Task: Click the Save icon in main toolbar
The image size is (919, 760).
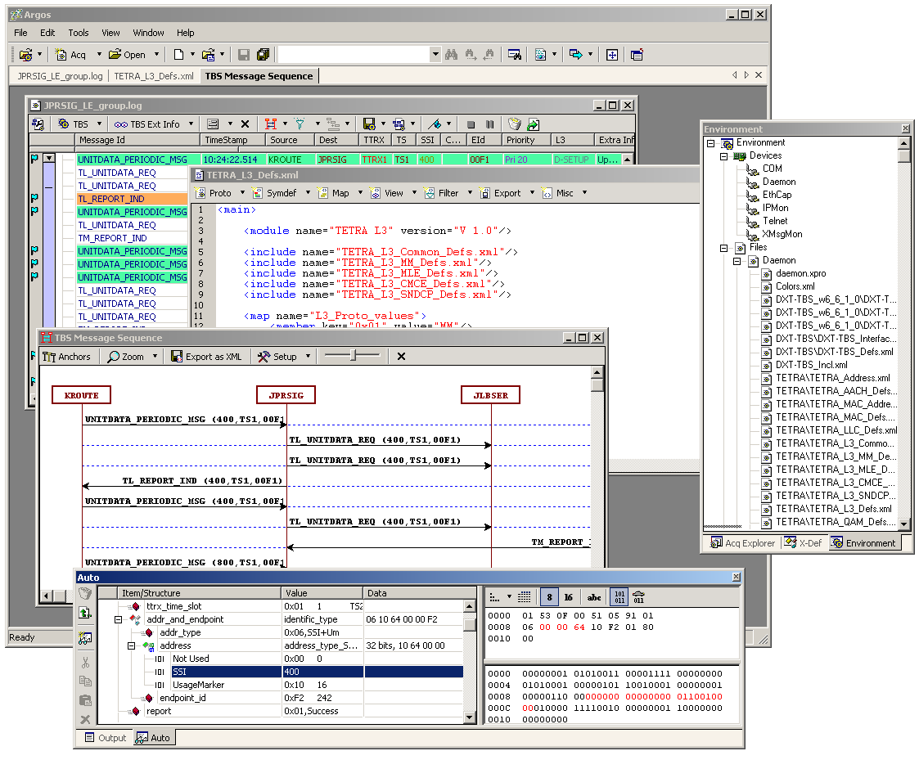Action: [x=244, y=55]
